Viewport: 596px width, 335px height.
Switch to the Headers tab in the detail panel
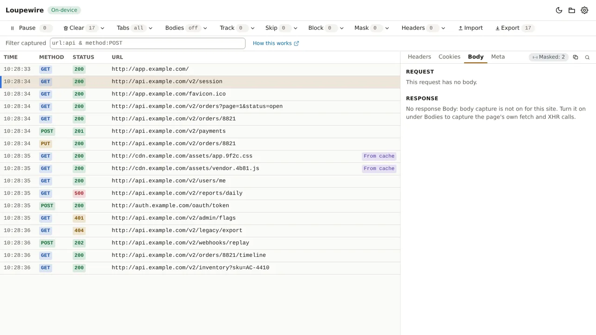click(420, 57)
